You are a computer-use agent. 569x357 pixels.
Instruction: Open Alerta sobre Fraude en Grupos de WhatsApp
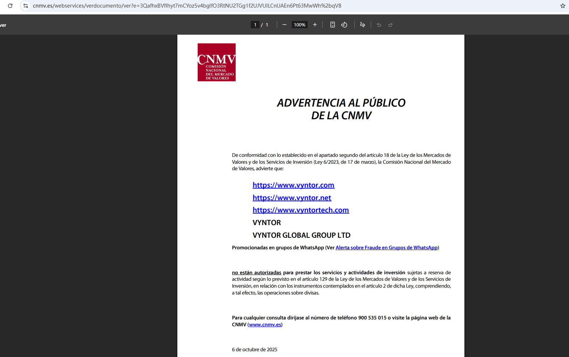pyautogui.click(x=386, y=248)
